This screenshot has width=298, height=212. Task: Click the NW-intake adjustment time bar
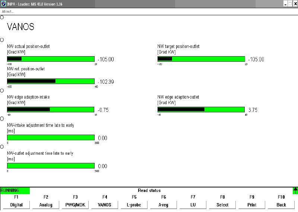pos(51,138)
